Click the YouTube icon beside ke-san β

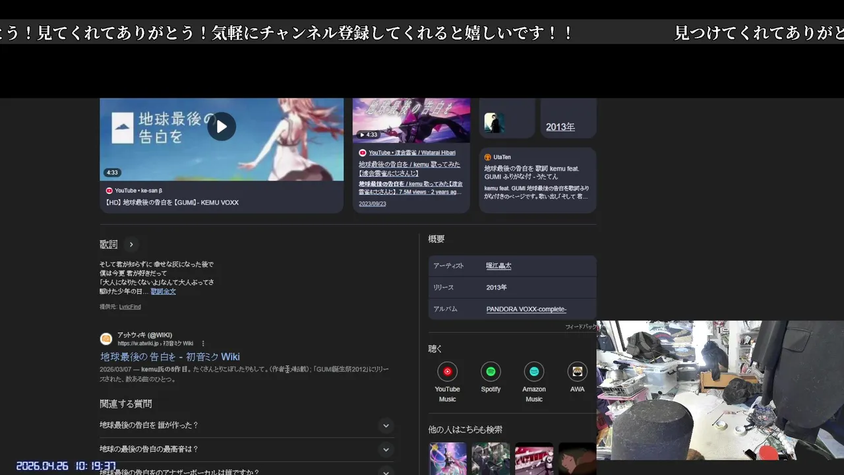coord(109,191)
